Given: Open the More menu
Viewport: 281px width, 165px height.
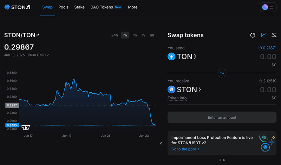Looking at the screenshot, I should (133, 7).
